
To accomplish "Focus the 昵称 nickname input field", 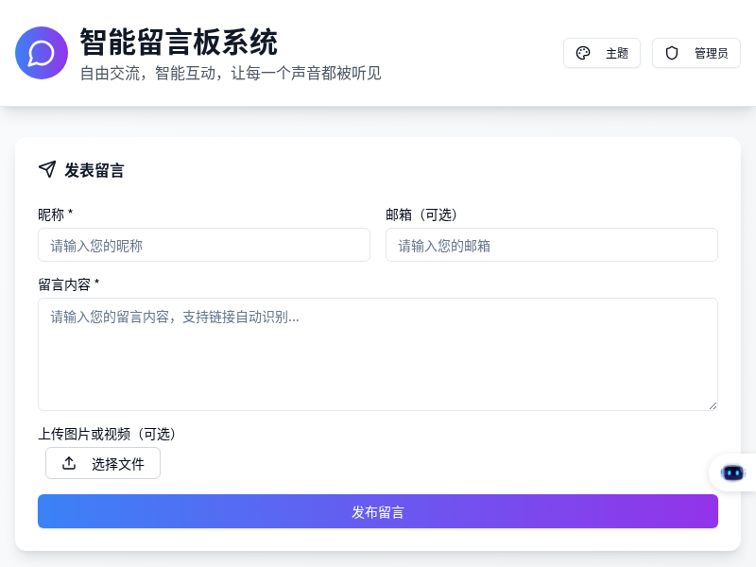I will (204, 245).
